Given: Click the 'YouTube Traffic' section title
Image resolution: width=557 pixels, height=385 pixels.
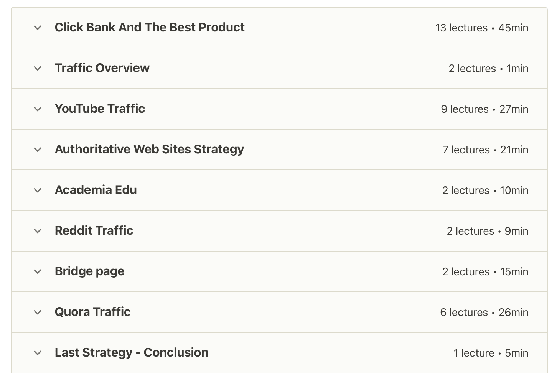Looking at the screenshot, I should pos(100,109).
